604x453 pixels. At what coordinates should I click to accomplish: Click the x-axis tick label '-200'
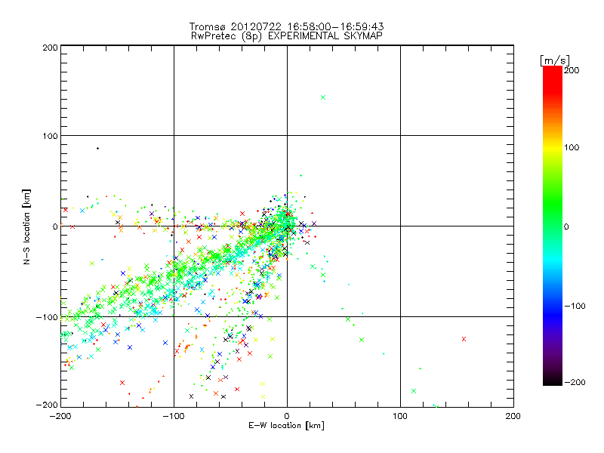click(60, 416)
